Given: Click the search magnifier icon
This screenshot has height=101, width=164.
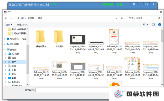Looking at the screenshot, I should [x=159, y=18].
